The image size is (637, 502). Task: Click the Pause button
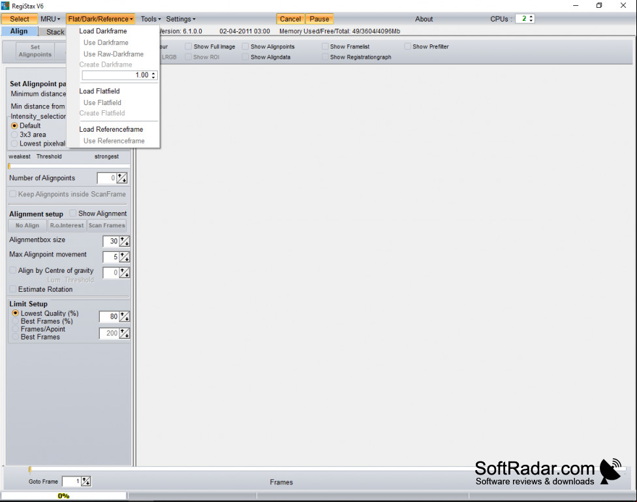(319, 19)
